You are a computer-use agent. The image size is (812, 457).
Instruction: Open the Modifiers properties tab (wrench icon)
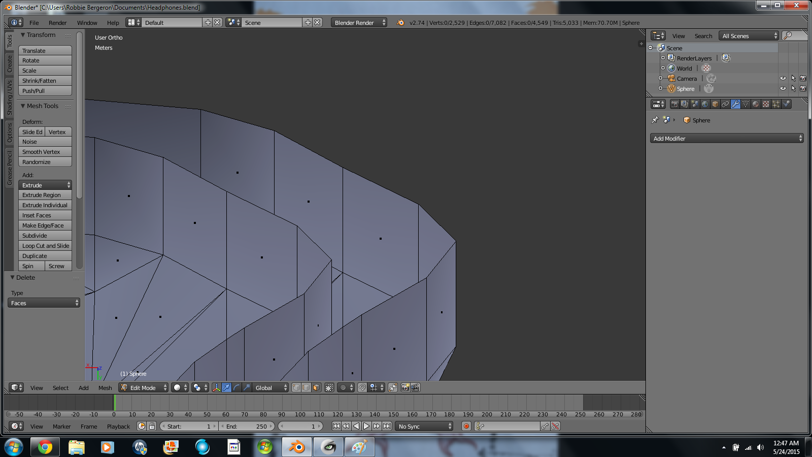735,104
